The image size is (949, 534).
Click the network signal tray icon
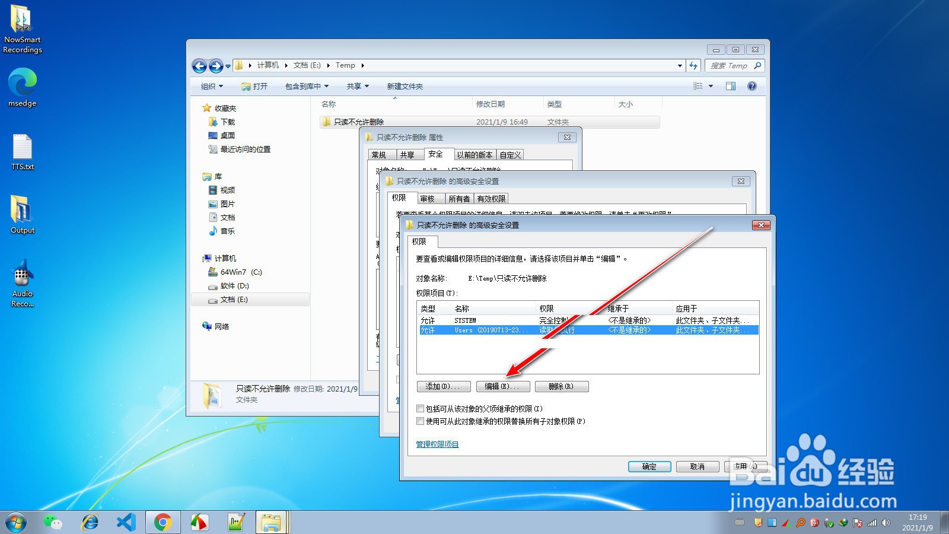(x=872, y=523)
